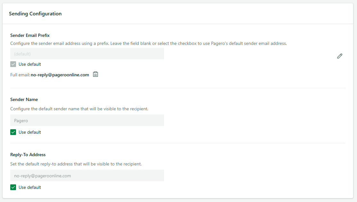Click the Use default label under Reply-To Address
Image resolution: width=357 pixels, height=202 pixels.
30,187
